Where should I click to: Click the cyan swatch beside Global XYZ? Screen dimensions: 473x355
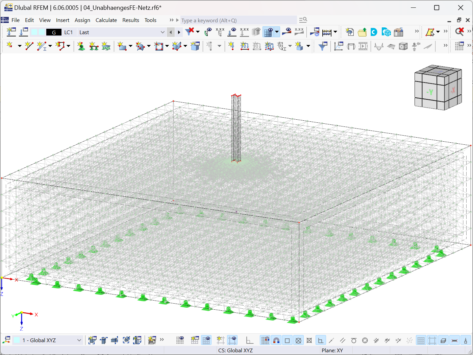pos(17,340)
